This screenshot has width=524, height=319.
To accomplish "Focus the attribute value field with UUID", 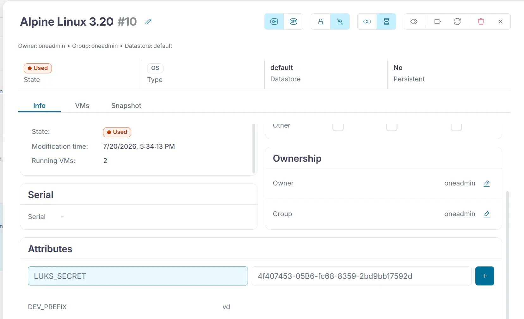I will [361, 276].
